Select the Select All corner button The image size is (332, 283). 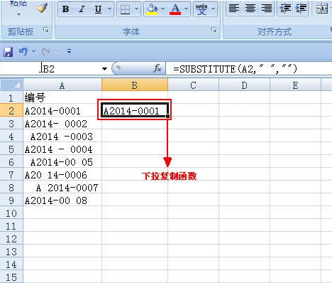11,85
